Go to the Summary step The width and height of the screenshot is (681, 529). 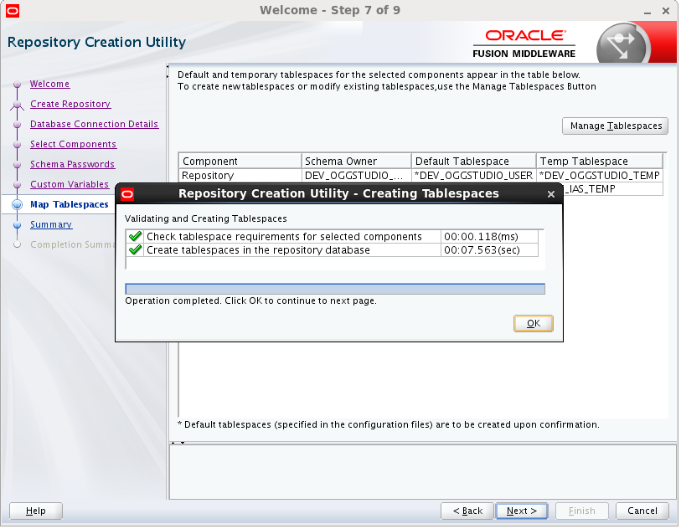click(x=51, y=224)
